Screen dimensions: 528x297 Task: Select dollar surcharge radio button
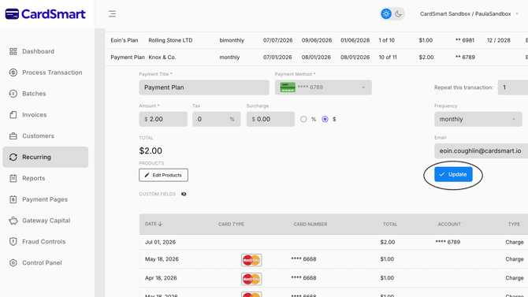click(325, 119)
